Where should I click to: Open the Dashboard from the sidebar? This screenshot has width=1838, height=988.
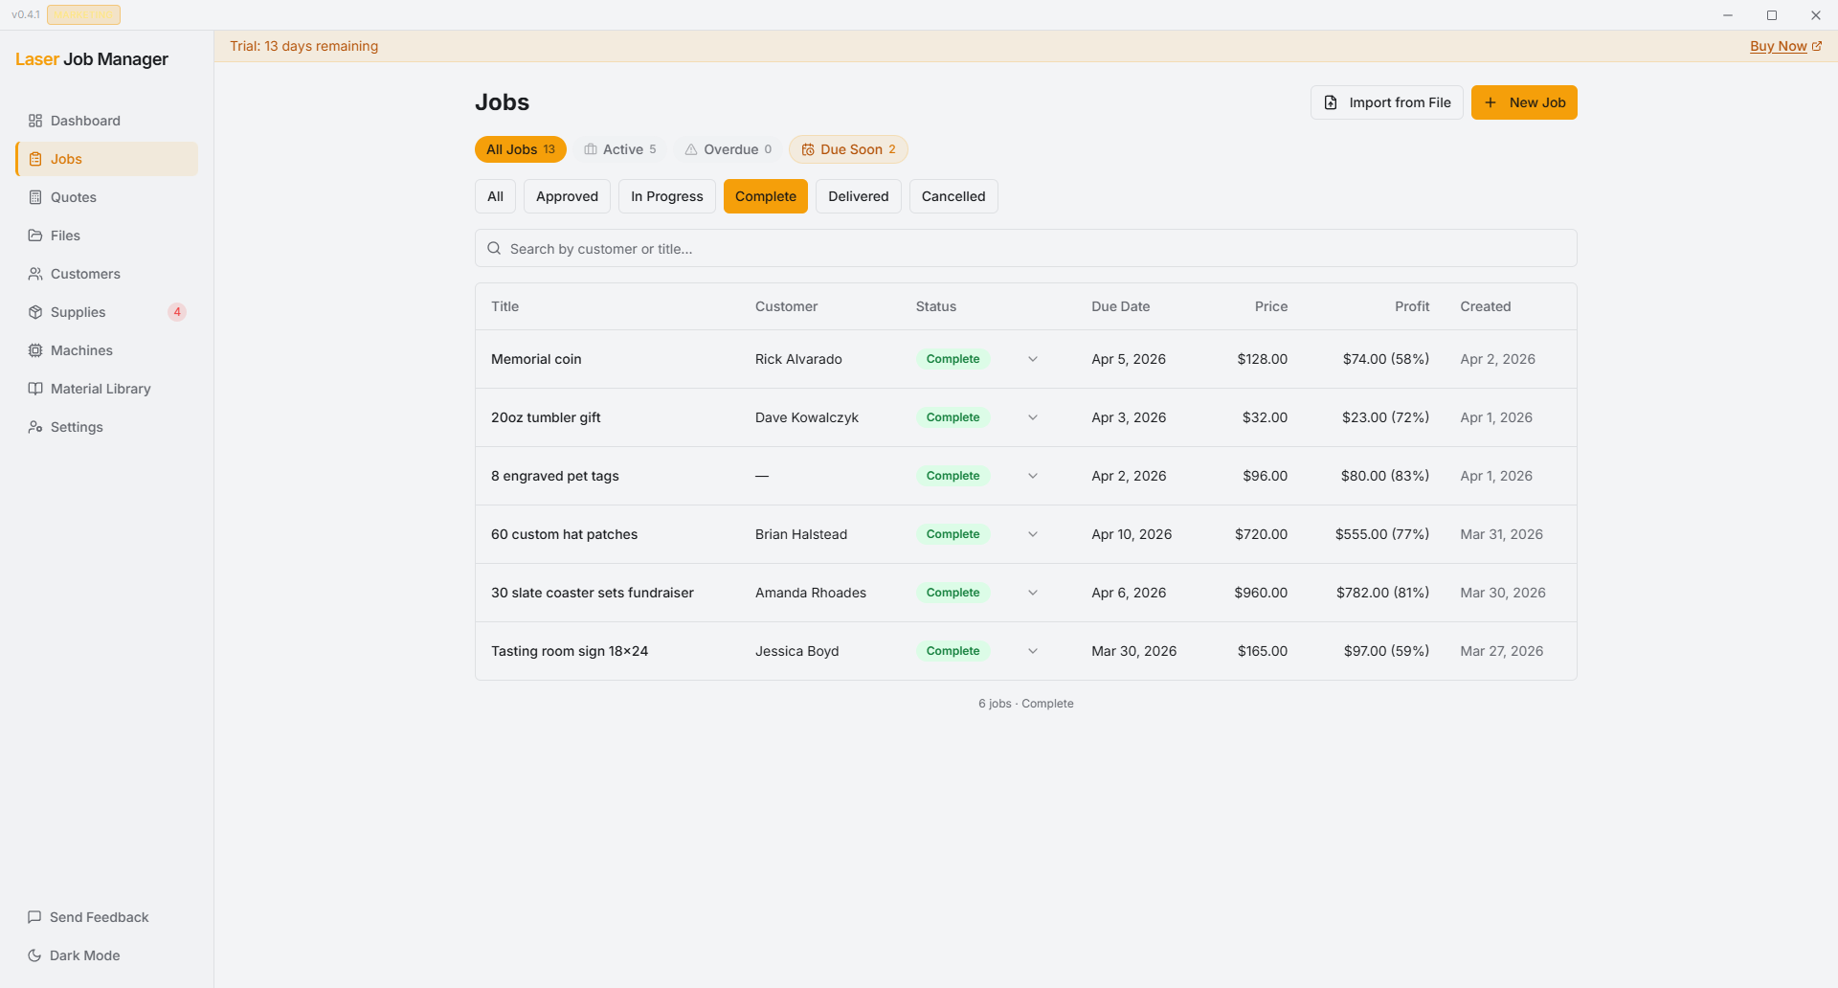tap(85, 121)
